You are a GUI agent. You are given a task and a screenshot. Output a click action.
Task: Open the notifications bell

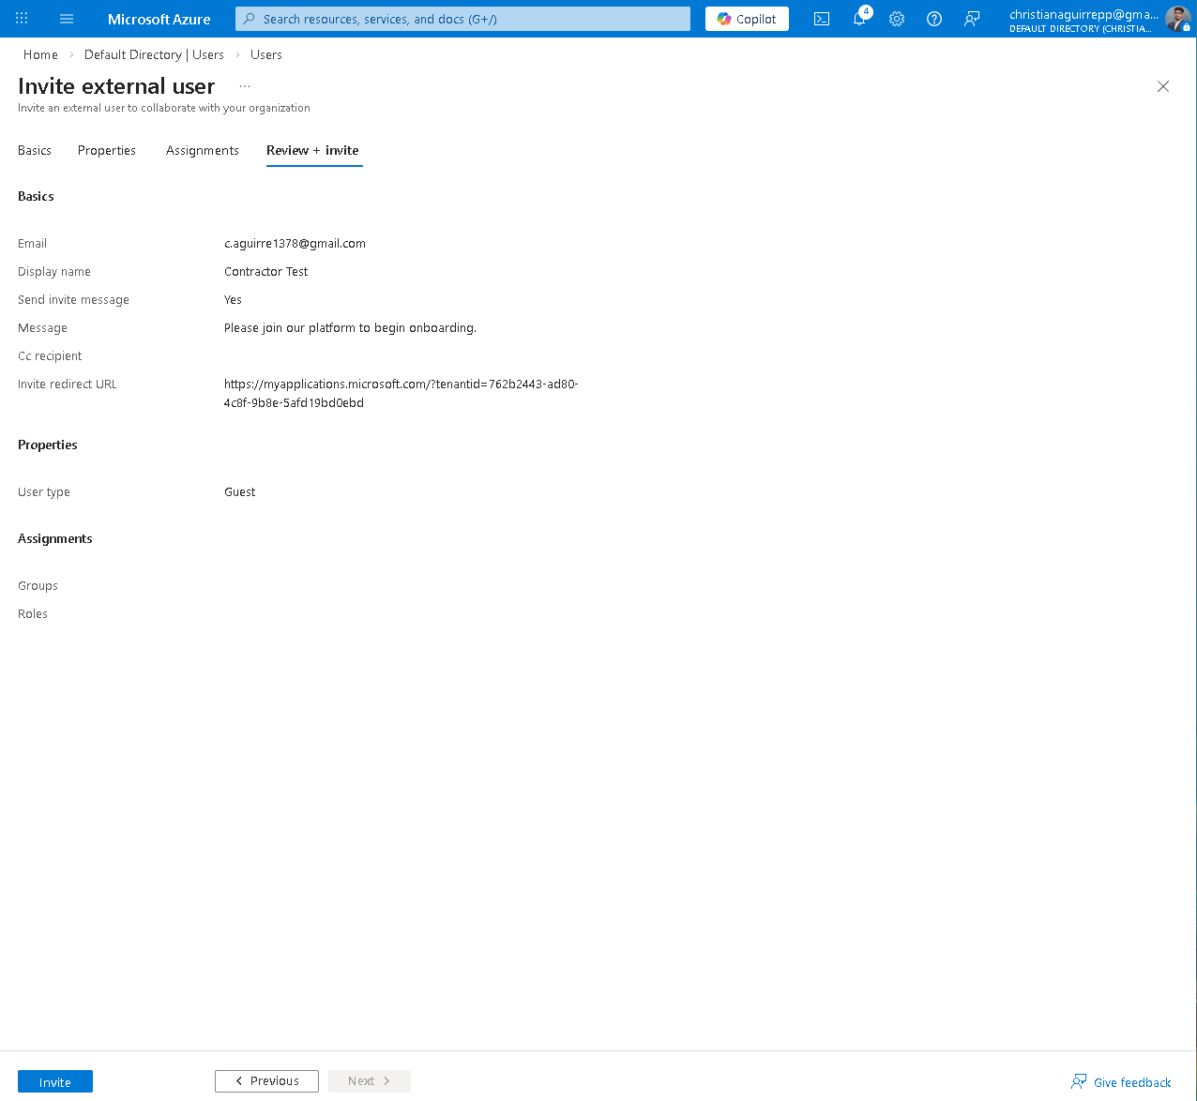click(859, 19)
